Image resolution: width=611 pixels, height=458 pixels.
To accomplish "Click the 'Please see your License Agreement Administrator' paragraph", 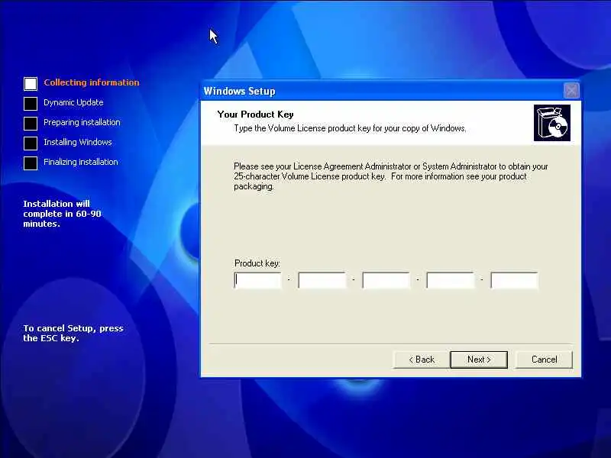I will click(x=391, y=176).
